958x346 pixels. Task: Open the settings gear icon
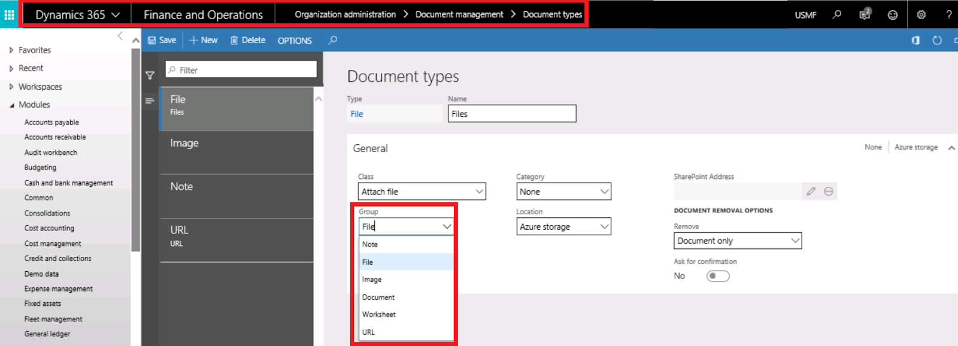pos(921,14)
